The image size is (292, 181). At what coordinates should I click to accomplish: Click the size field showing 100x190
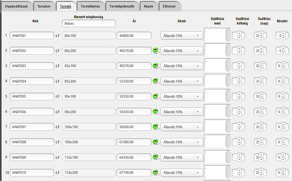[x=89, y=127]
